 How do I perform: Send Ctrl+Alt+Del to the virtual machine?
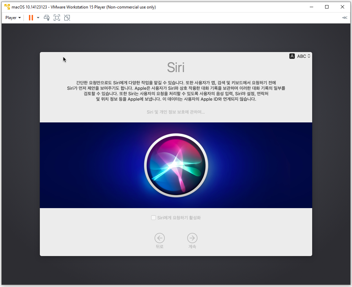point(47,18)
